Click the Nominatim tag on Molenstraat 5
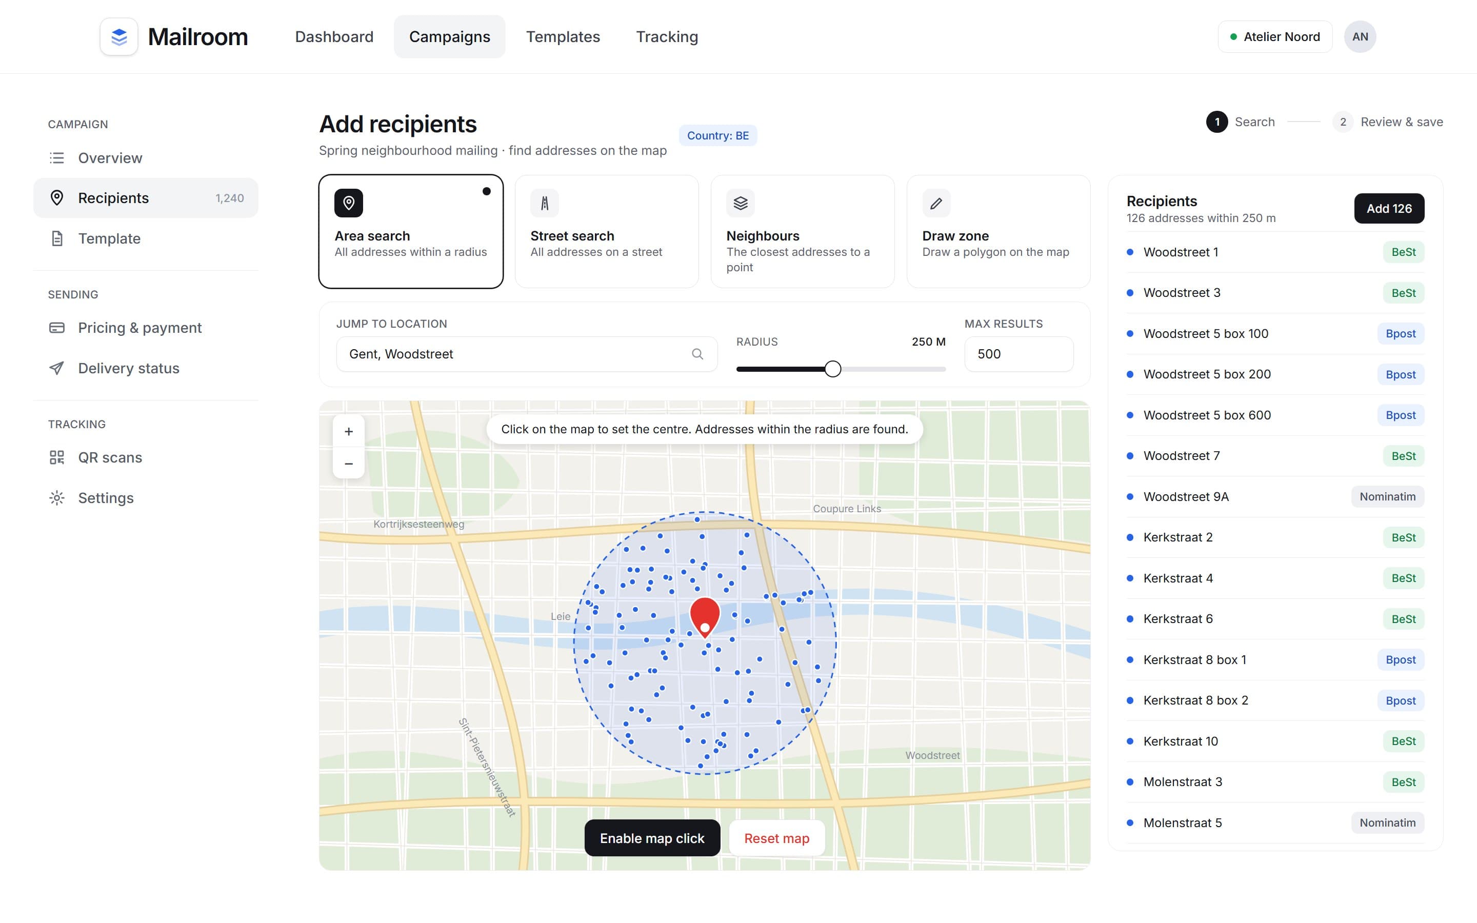Viewport: 1477px width, 923px height. pyautogui.click(x=1387, y=823)
